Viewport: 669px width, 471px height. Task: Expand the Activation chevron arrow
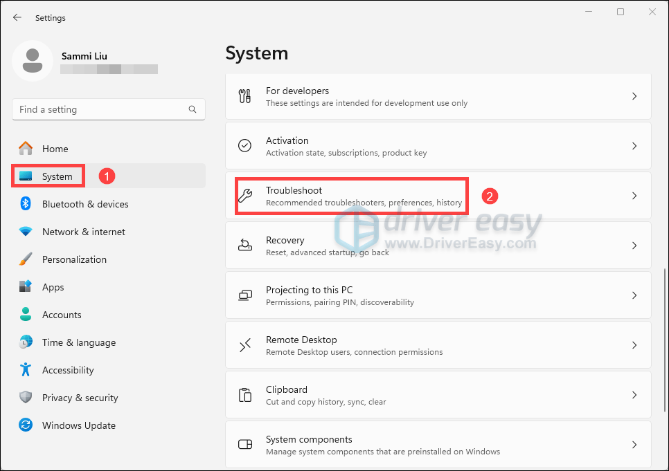point(634,146)
